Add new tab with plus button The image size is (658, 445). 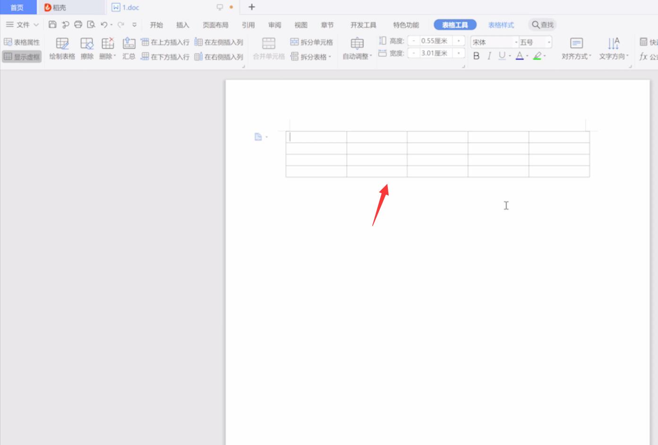tap(252, 7)
